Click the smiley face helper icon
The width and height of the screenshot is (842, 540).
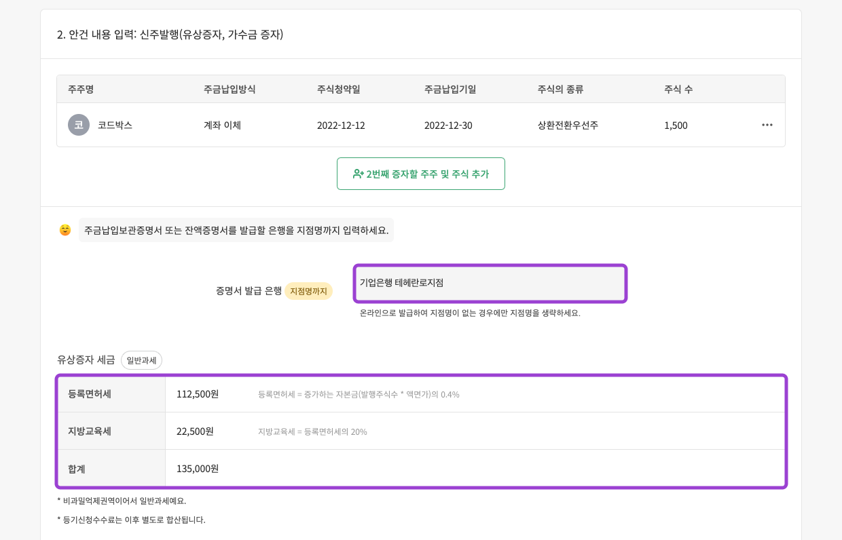tap(65, 231)
